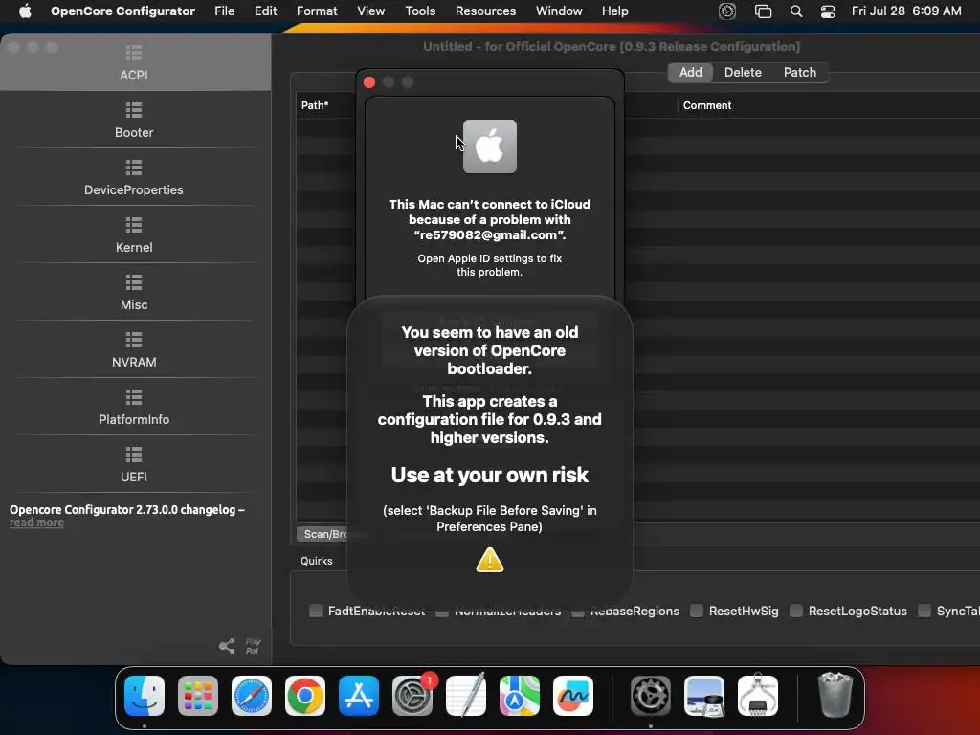Click the Path* column header
This screenshot has width=980, height=735.
(x=315, y=105)
